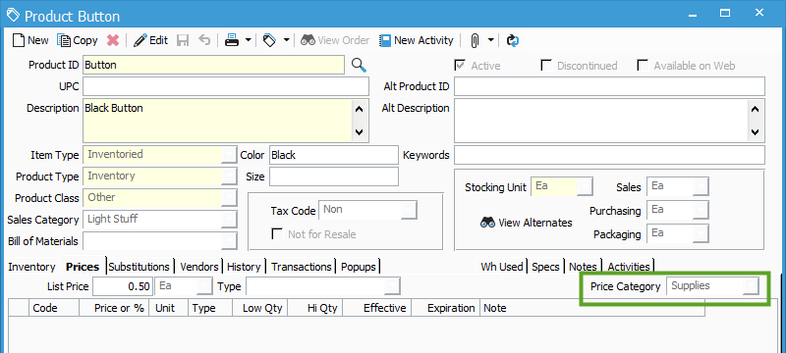Click the paperclip attachments icon

point(476,40)
